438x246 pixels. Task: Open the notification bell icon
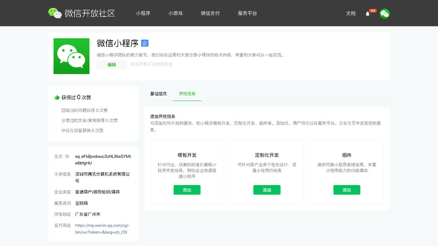[367, 14]
